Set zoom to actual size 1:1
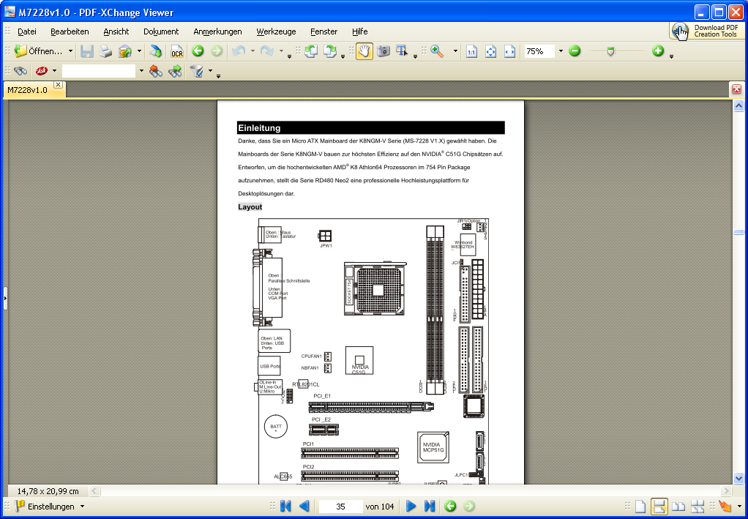The width and height of the screenshot is (748, 519). pos(471,51)
